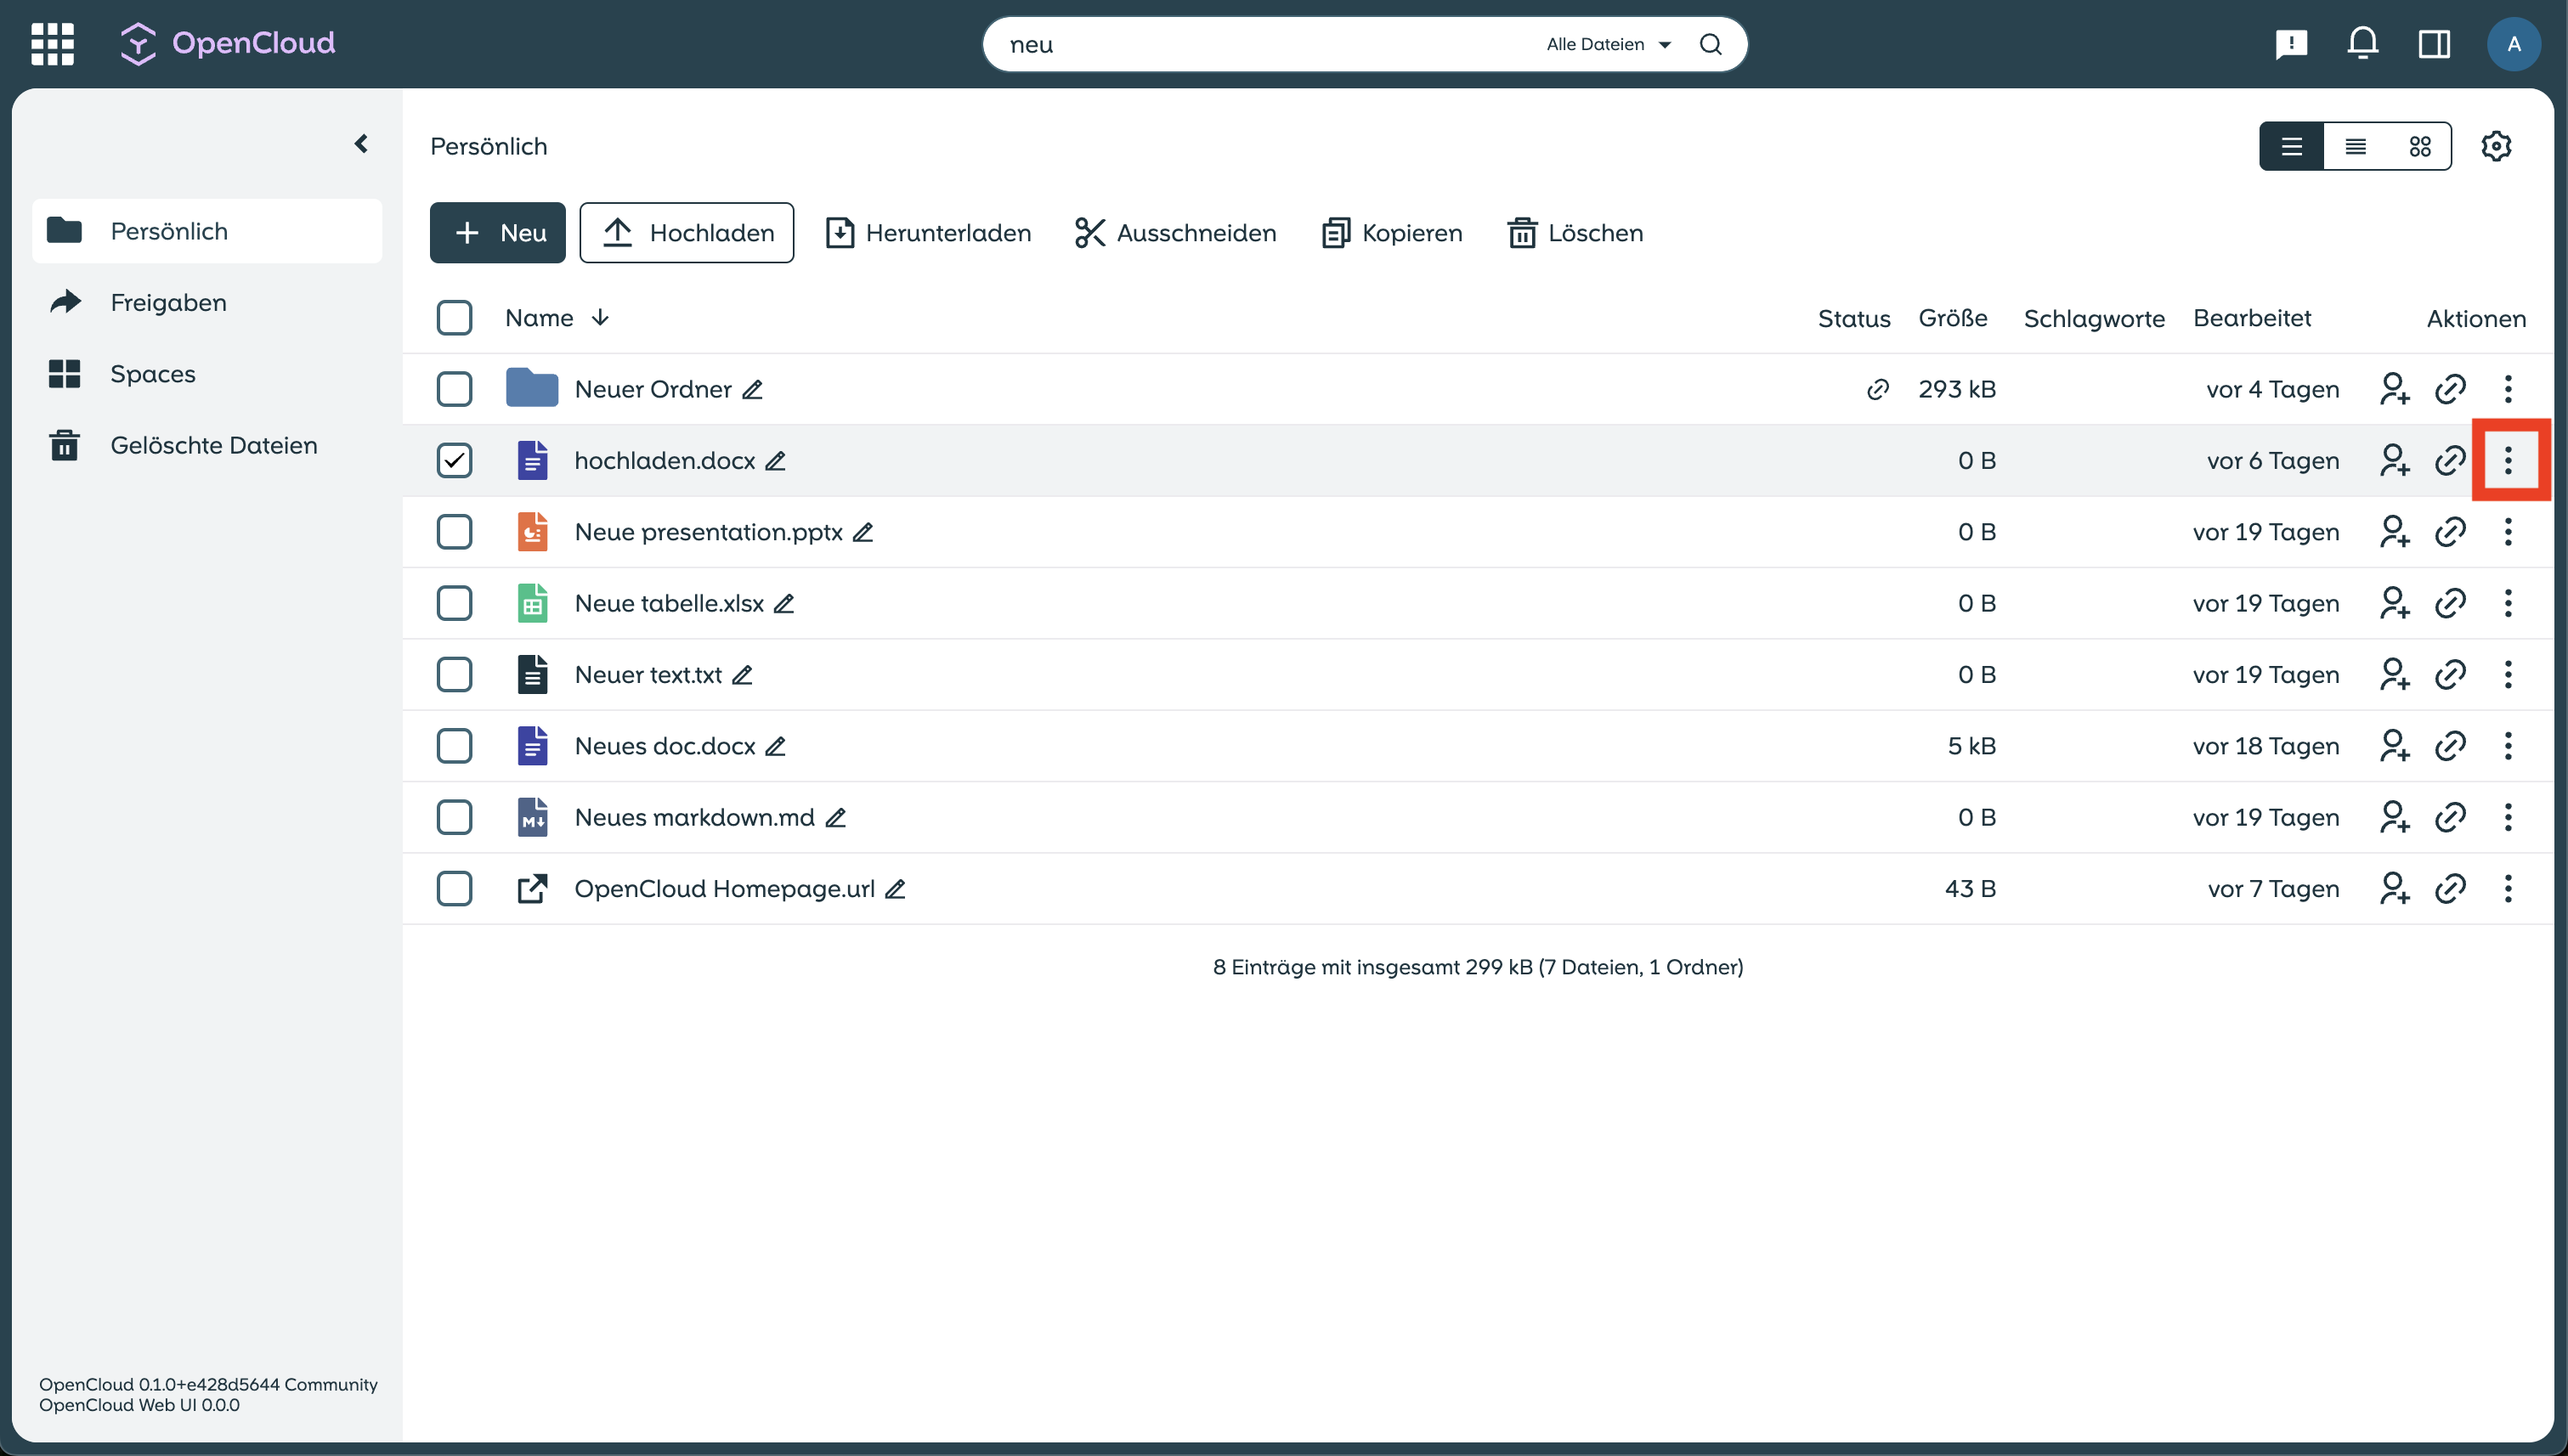Rename Neues markdown.md via pencil icon
Screen dimensions: 2568x1456
[835, 817]
